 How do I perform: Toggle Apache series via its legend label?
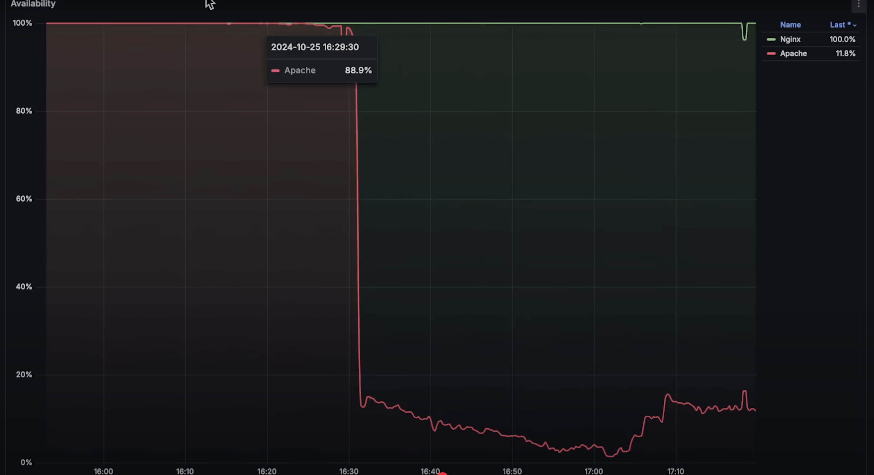[x=793, y=54]
